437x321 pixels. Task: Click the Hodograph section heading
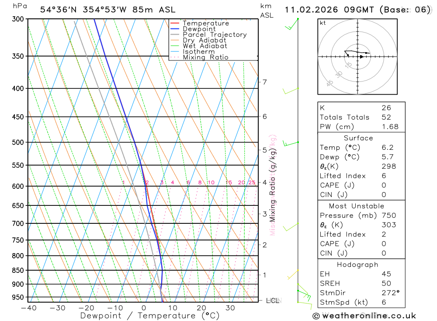pyautogui.click(x=357, y=265)
